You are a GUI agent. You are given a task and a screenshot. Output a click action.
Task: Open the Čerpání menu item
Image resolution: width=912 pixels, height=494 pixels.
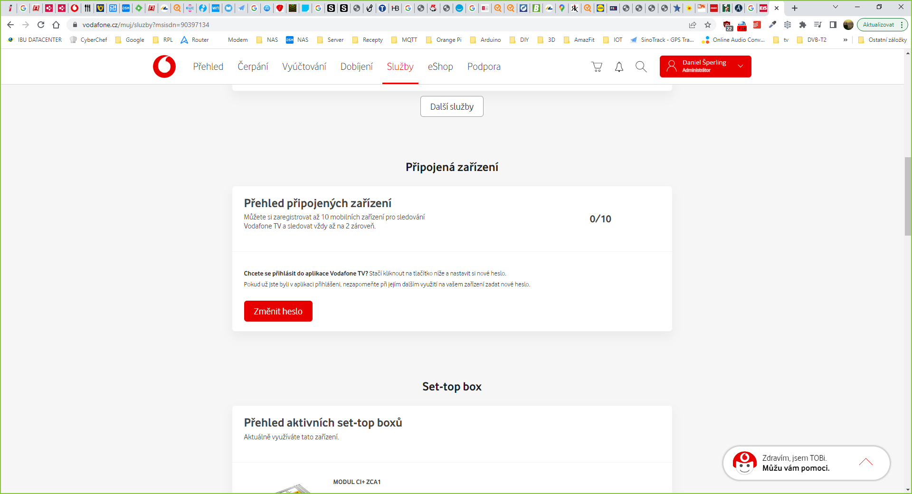253,66
